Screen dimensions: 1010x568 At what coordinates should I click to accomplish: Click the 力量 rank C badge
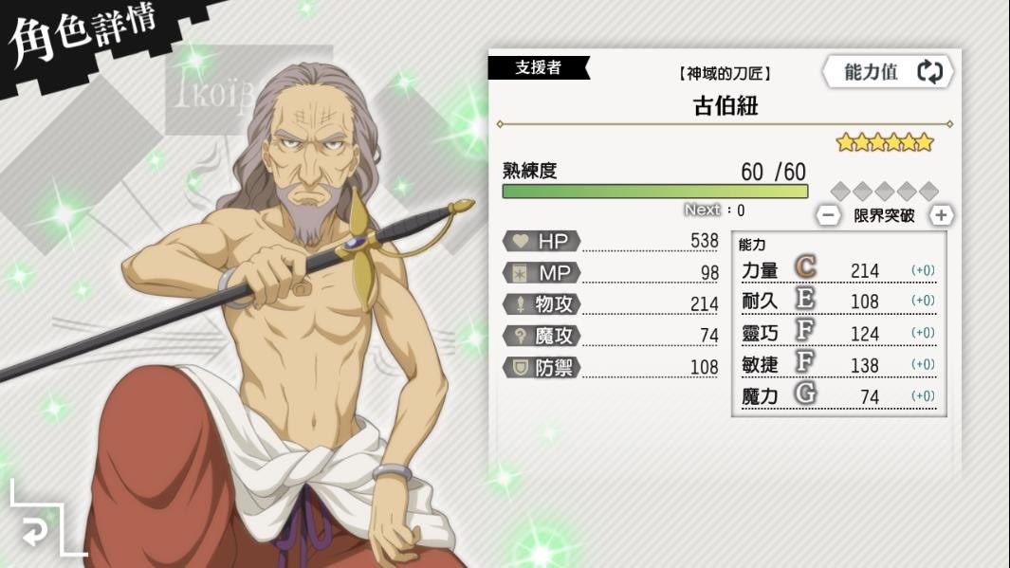[x=805, y=266]
